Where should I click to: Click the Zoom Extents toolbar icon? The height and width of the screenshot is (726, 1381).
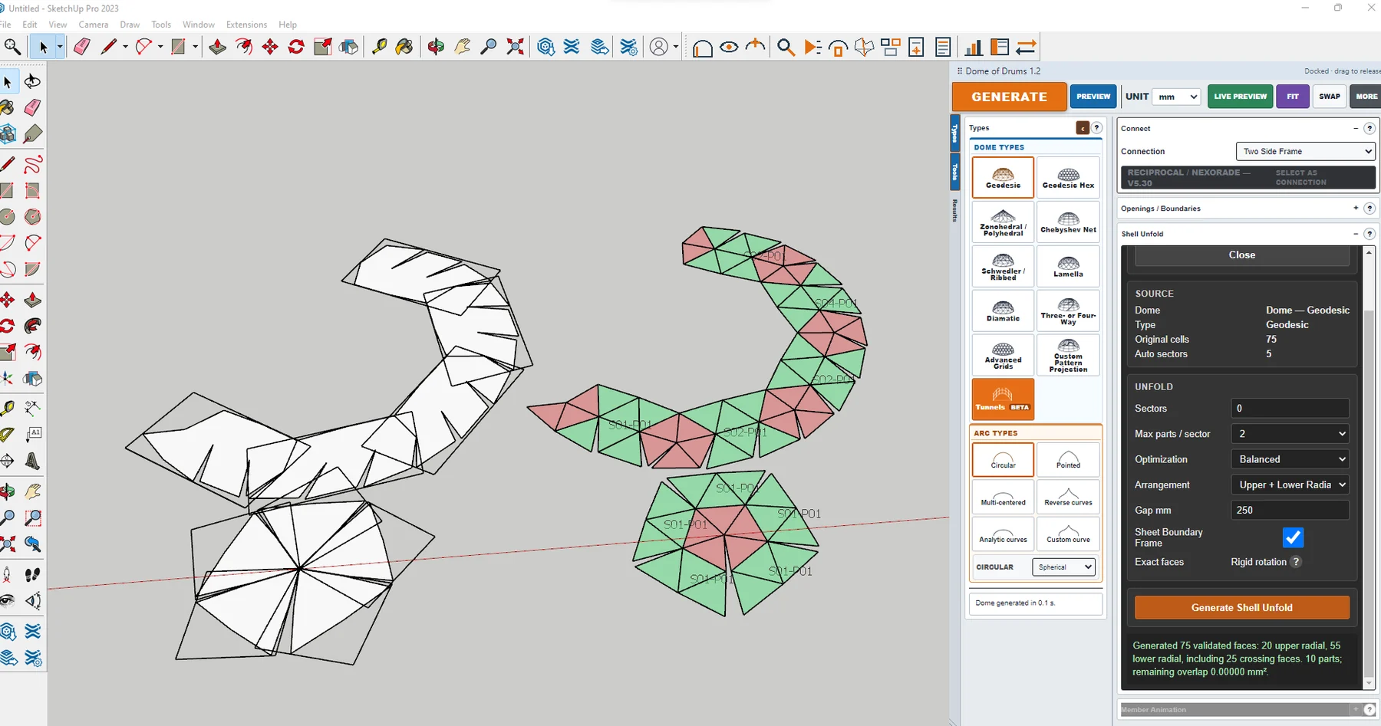pyautogui.click(x=516, y=48)
